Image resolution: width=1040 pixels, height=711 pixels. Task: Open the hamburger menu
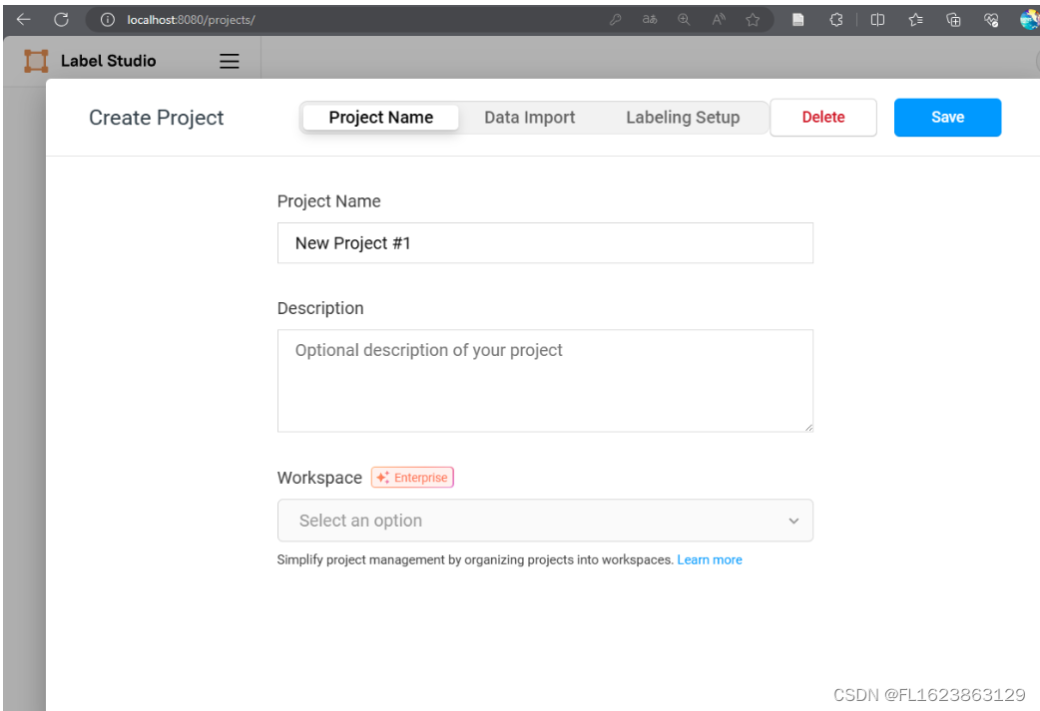click(x=230, y=61)
